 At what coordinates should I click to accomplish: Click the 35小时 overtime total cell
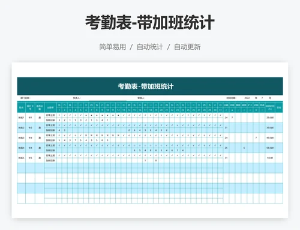click(x=270, y=128)
